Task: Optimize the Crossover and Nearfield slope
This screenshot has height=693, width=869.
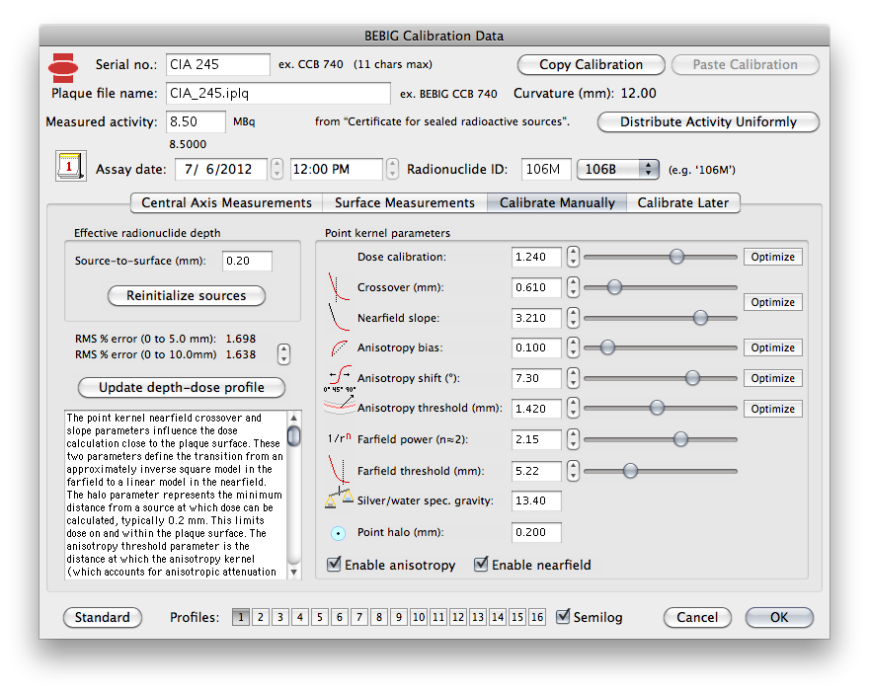Action: pos(772,302)
